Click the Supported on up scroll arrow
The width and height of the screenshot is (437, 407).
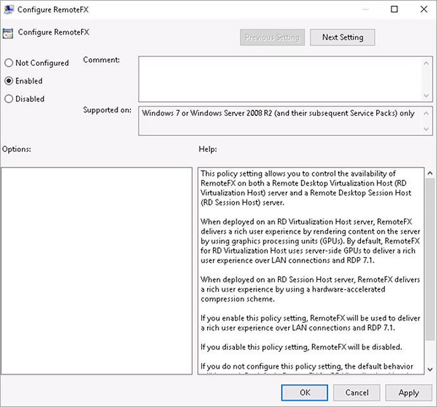click(426, 113)
